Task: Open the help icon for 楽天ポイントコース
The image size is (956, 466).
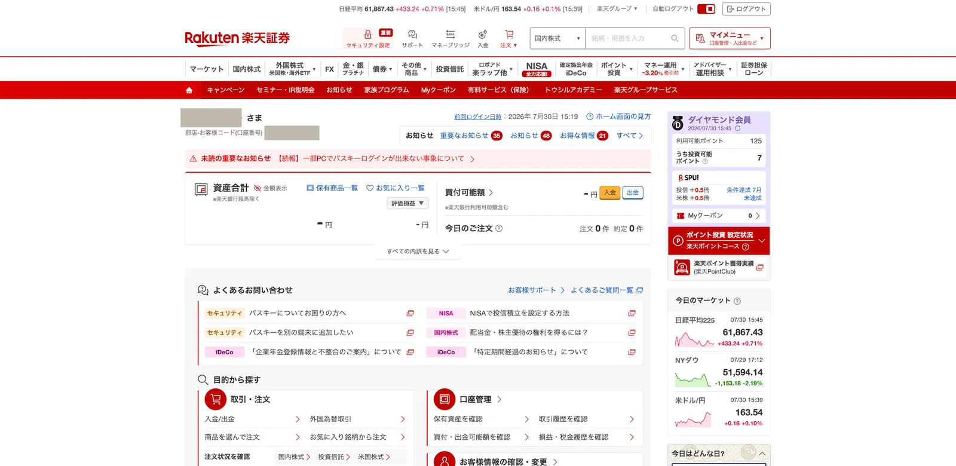Action: click(745, 247)
